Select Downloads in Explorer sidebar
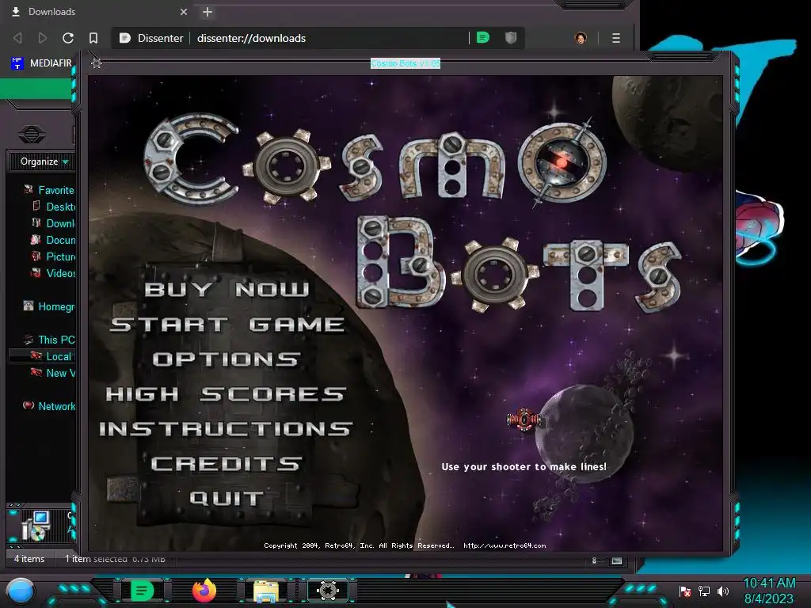Screen dimensions: 811x608 (54, 222)
